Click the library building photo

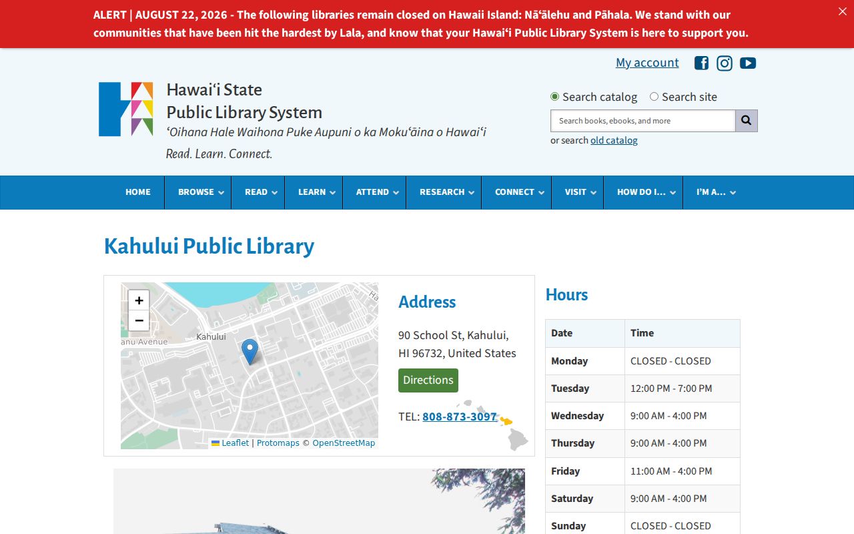[x=319, y=501]
